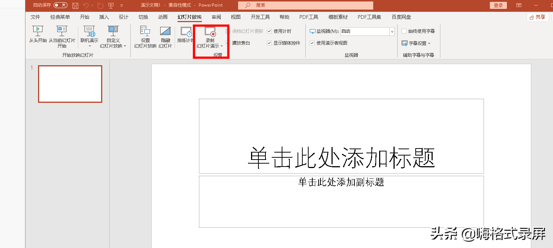Select the 幻灯片放映 tab
Screen dimensions: 553x248
pyautogui.click(x=190, y=17)
